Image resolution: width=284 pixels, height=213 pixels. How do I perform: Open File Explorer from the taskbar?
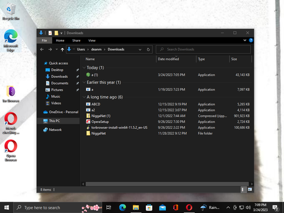pos(136,207)
